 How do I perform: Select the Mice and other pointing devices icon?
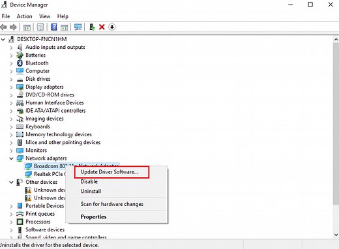[x=20, y=142]
